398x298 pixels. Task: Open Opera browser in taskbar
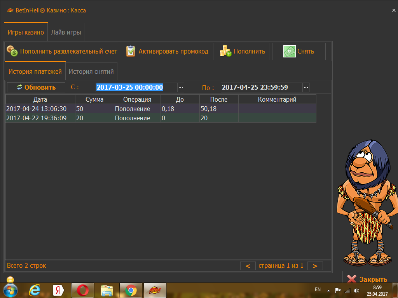83,290
